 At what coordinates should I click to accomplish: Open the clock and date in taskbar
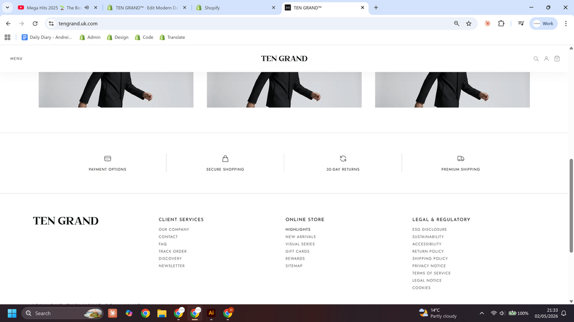546,313
